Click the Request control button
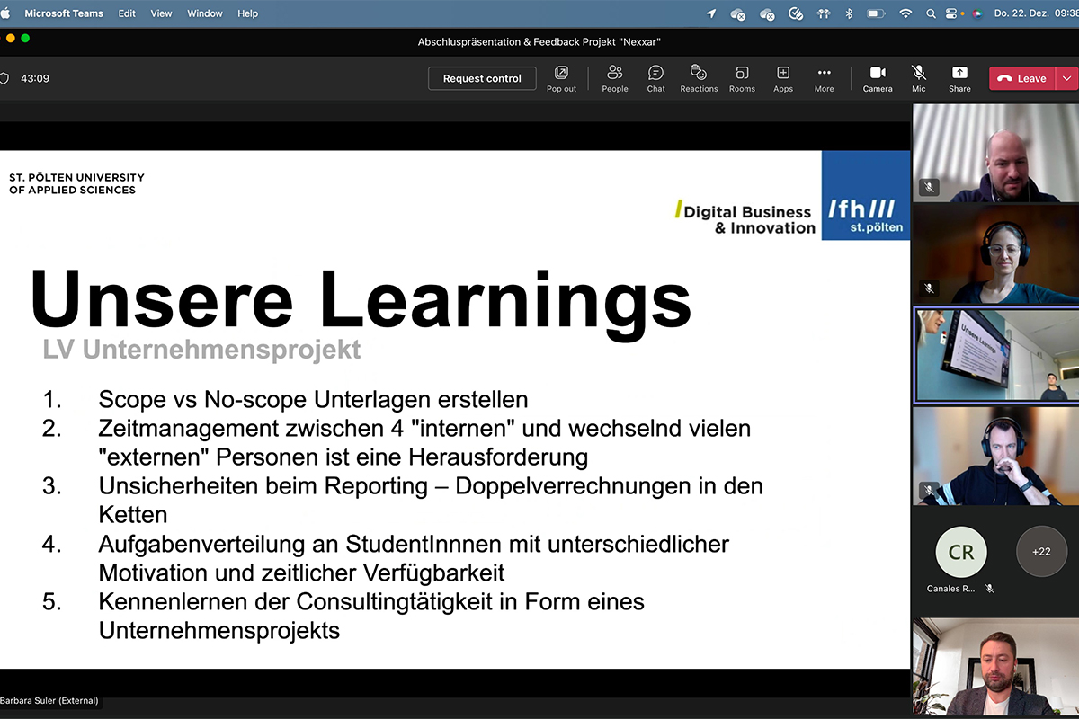1079x719 pixels. tap(482, 78)
